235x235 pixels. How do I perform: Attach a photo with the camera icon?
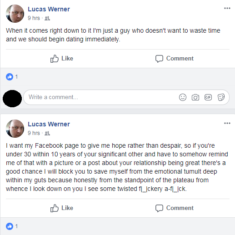click(195, 97)
